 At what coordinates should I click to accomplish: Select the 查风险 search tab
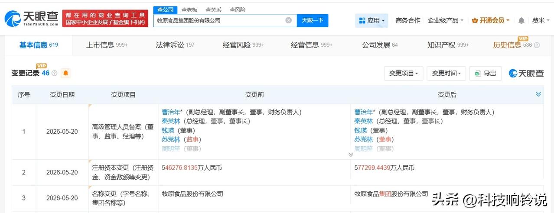click(x=237, y=10)
